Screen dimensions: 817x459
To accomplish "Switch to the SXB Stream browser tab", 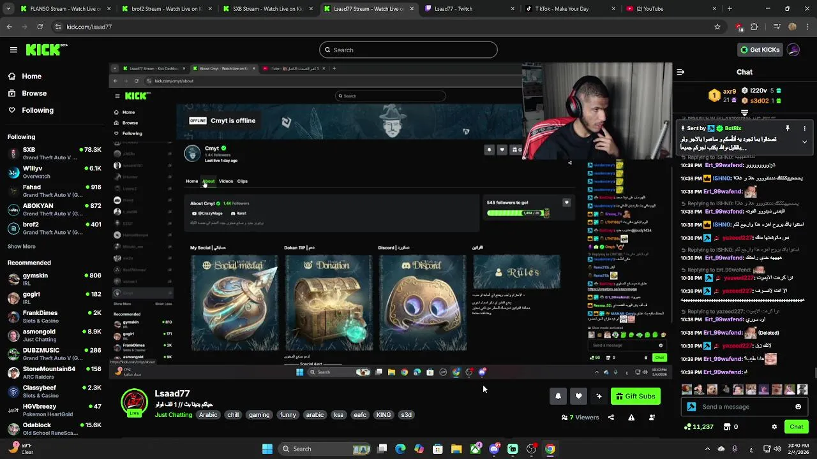I will [x=267, y=9].
